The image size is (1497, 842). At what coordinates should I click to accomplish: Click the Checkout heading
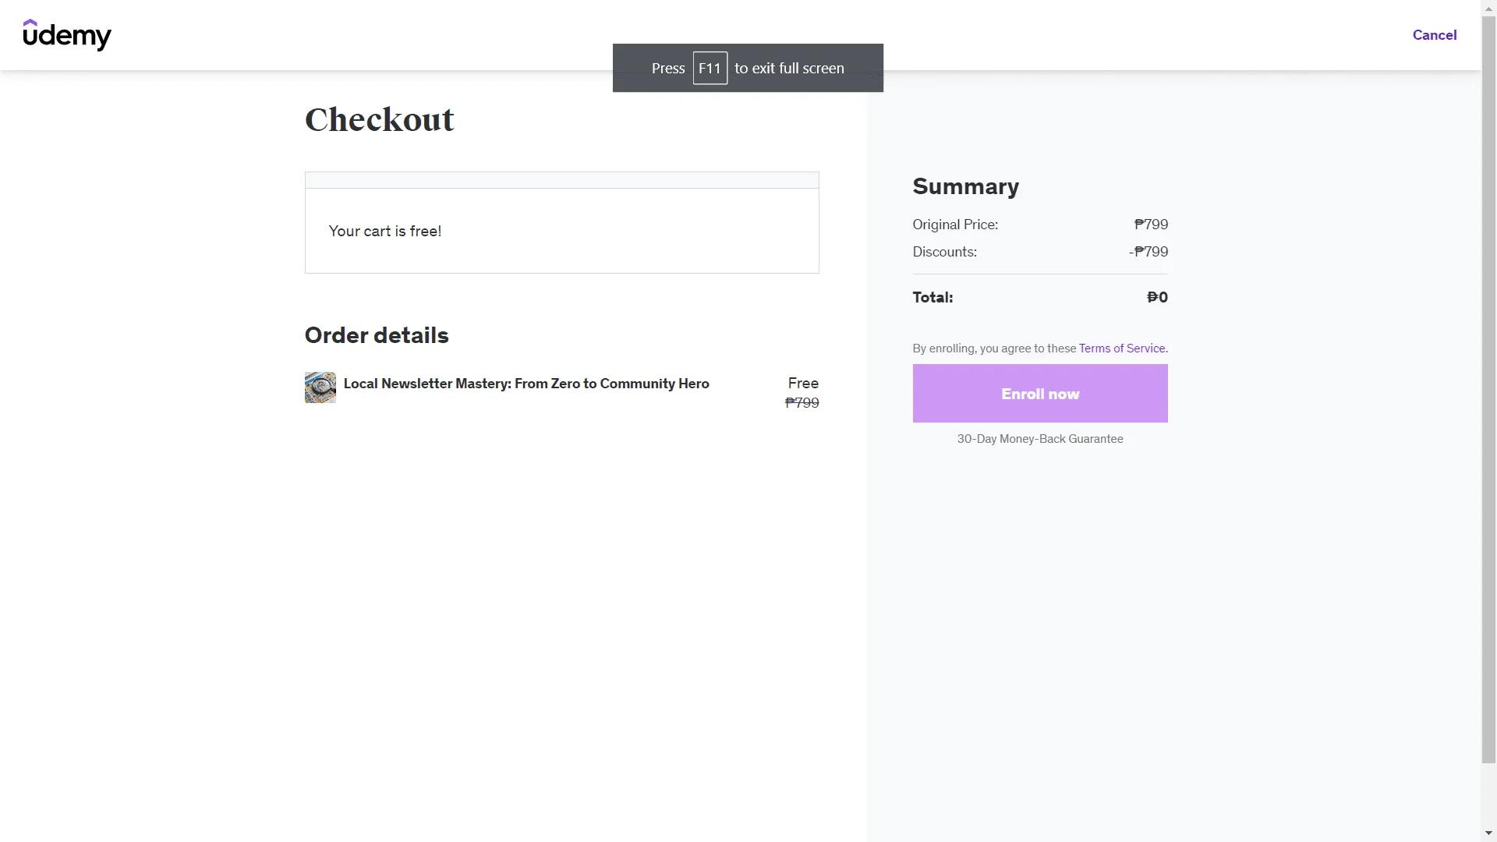pos(379,119)
